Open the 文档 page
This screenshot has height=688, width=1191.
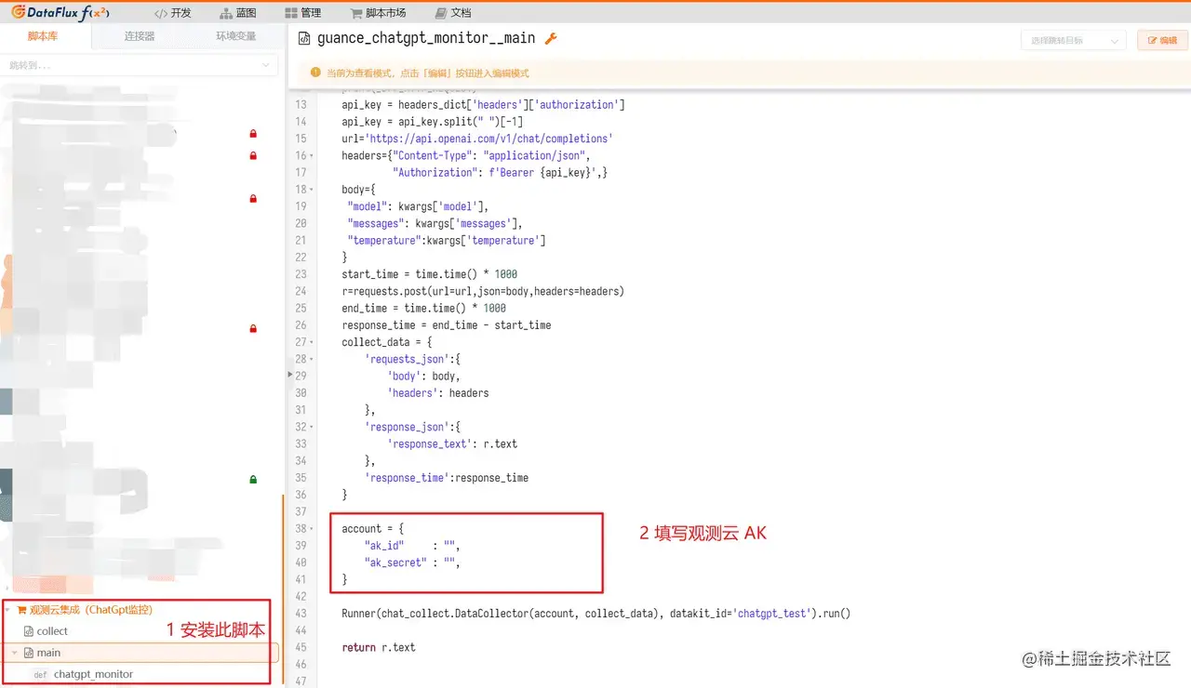453,13
